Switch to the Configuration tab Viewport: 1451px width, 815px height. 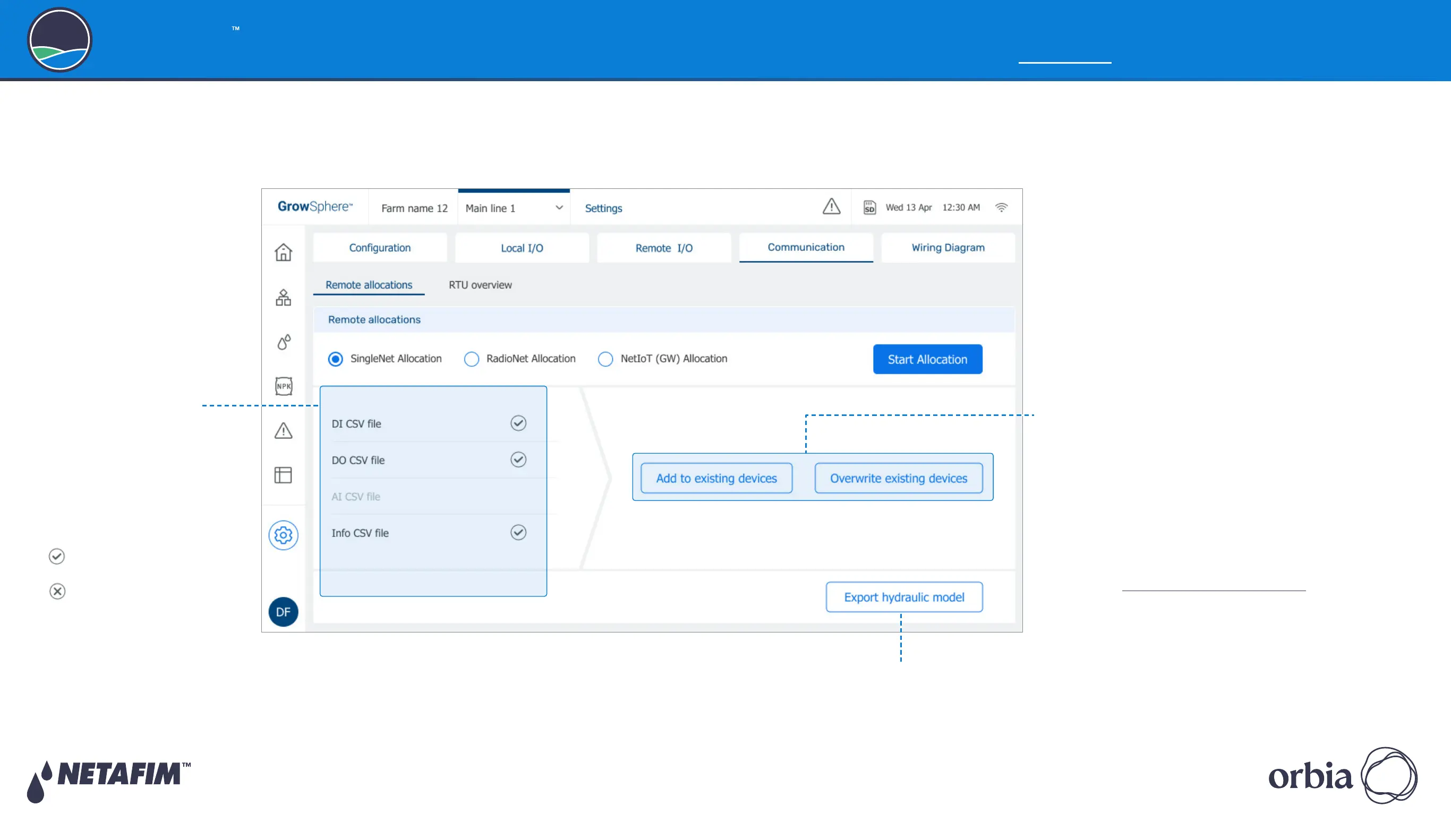[x=380, y=248]
